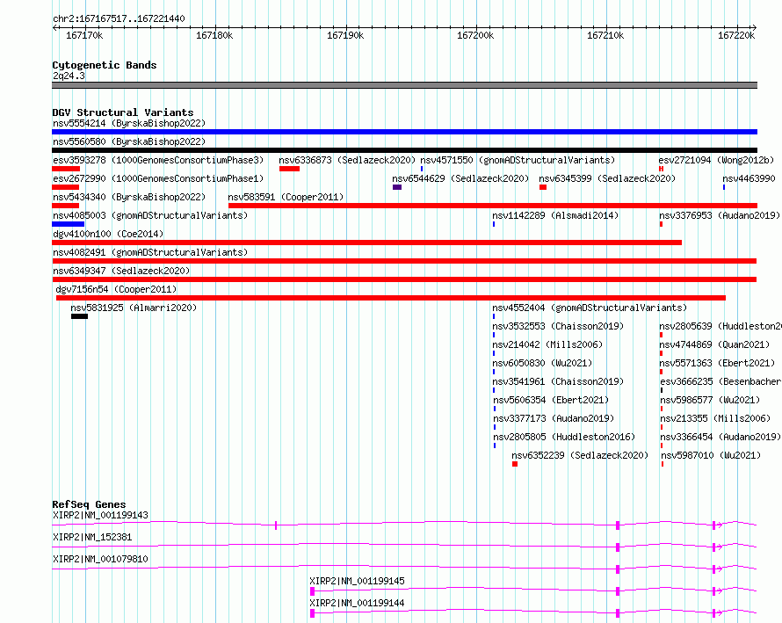Viewport: 782px width, 623px height.
Task: Select the red nsv6349347 variant bar
Action: point(404,279)
